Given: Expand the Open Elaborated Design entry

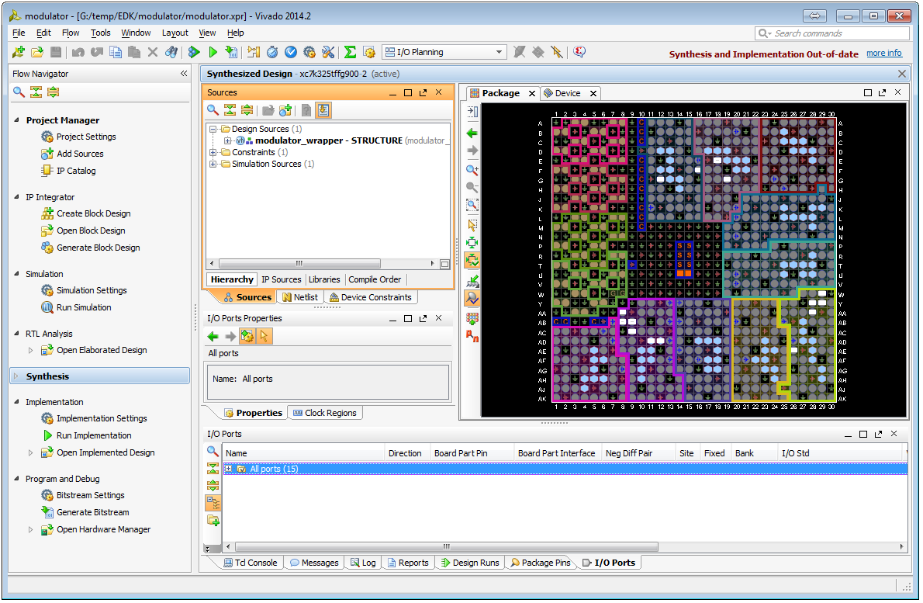Looking at the screenshot, I should pos(30,350).
